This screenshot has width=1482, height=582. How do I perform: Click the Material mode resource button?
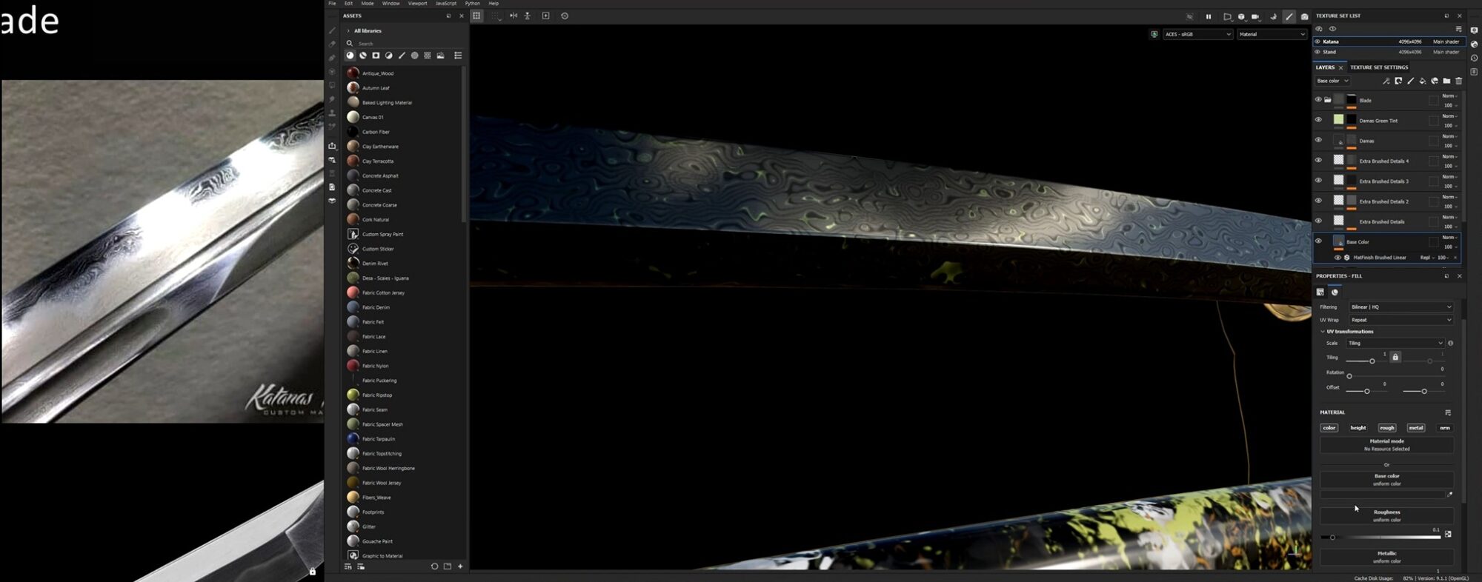(x=1386, y=445)
